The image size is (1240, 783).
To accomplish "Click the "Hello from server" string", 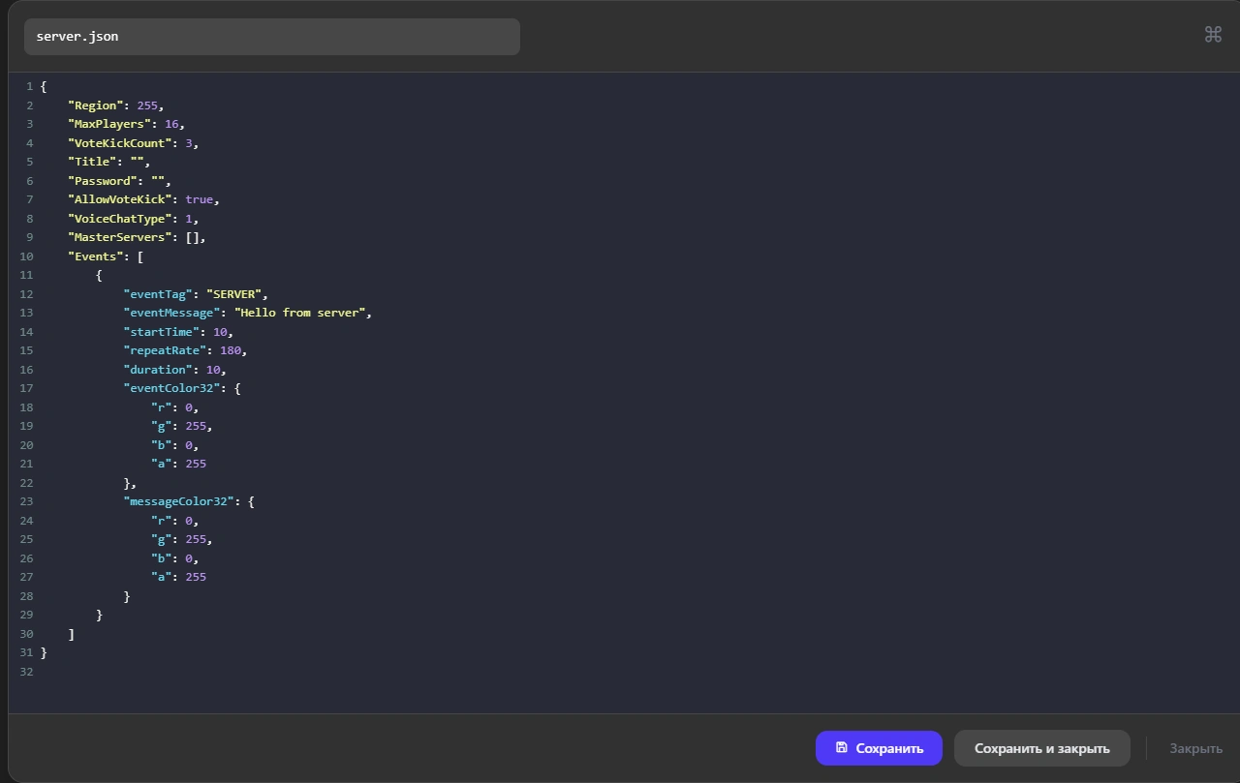I will (x=300, y=313).
